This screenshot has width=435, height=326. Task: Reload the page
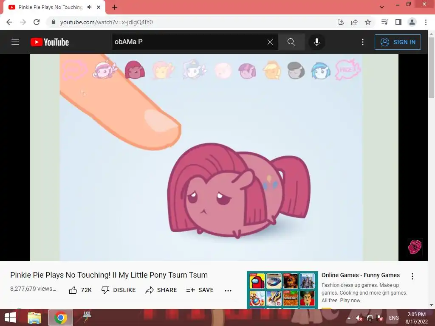[37, 22]
